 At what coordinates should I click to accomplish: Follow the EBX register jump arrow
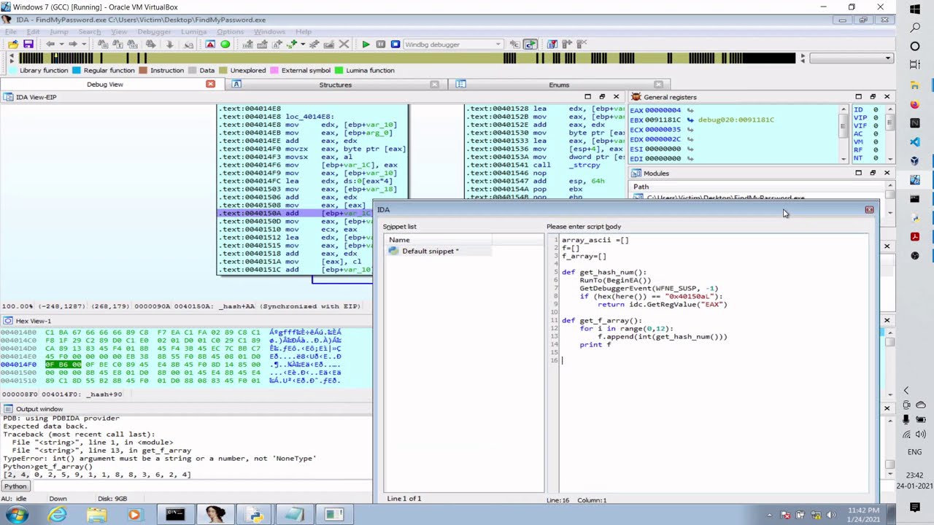[x=690, y=120]
